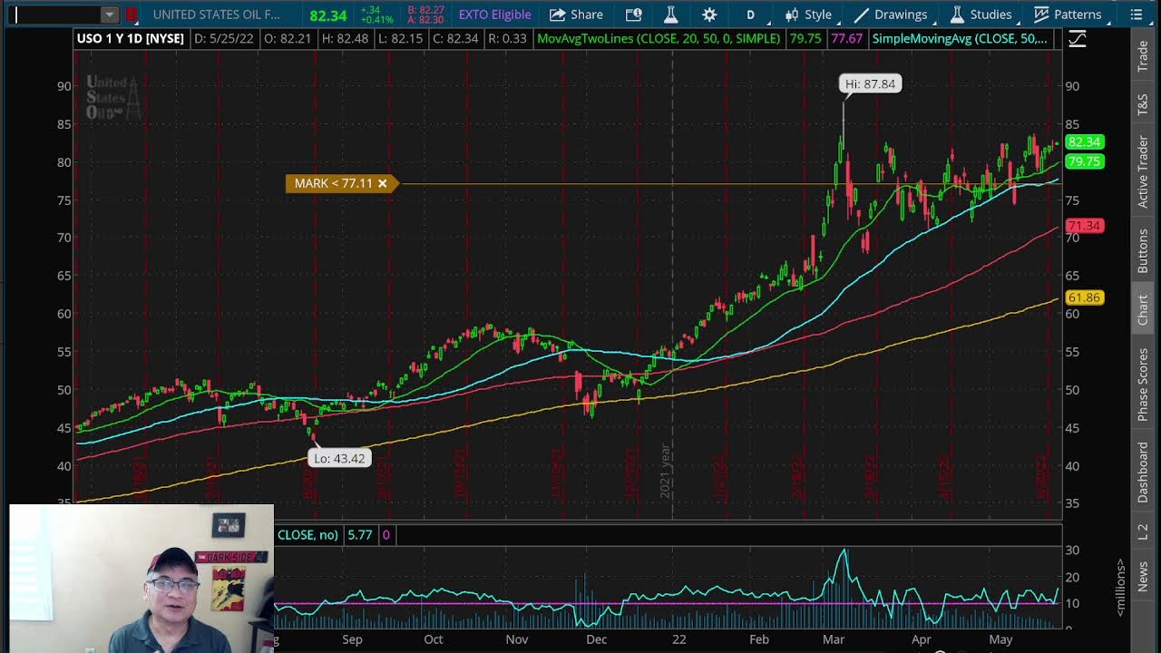
Task: Open the Studies menu
Action: tap(981, 15)
